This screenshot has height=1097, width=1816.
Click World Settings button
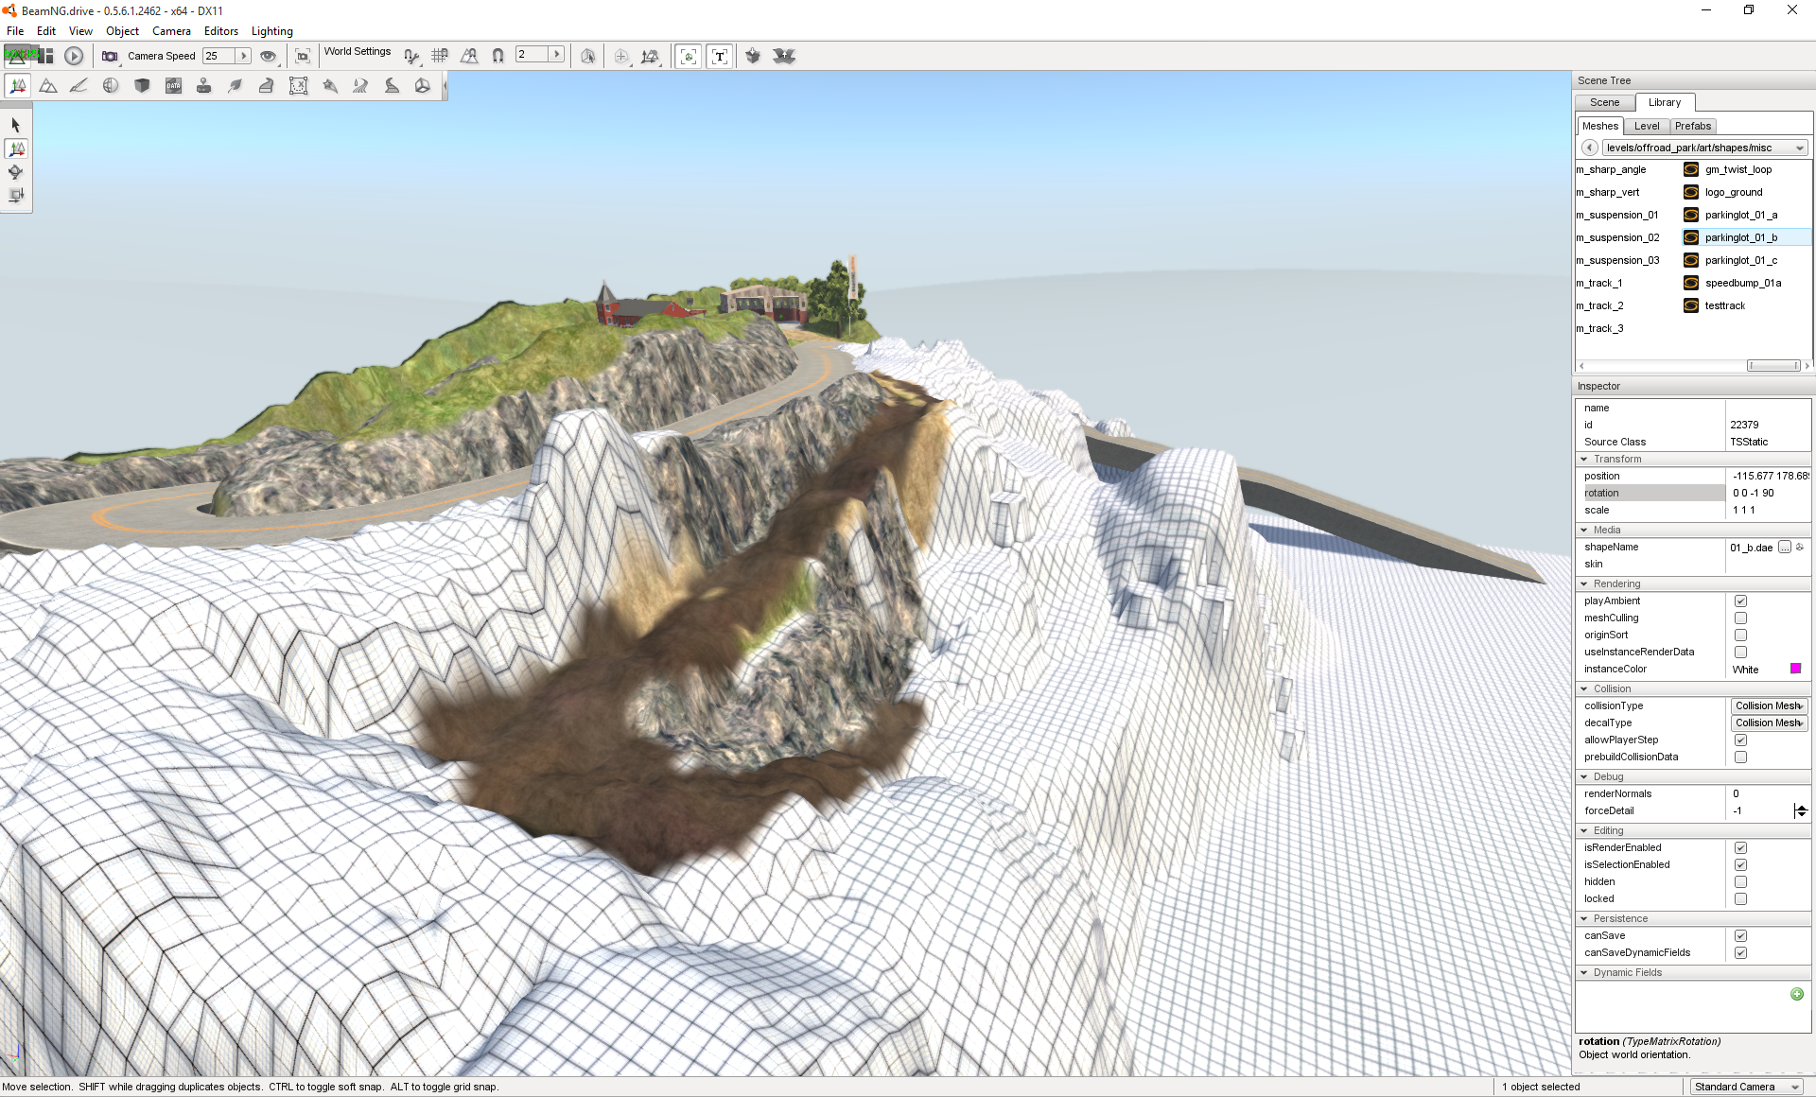tap(358, 52)
